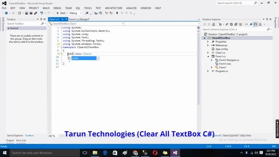Click the Open File toolbar icon
This screenshot has width=279, height=157.
tap(27, 13)
